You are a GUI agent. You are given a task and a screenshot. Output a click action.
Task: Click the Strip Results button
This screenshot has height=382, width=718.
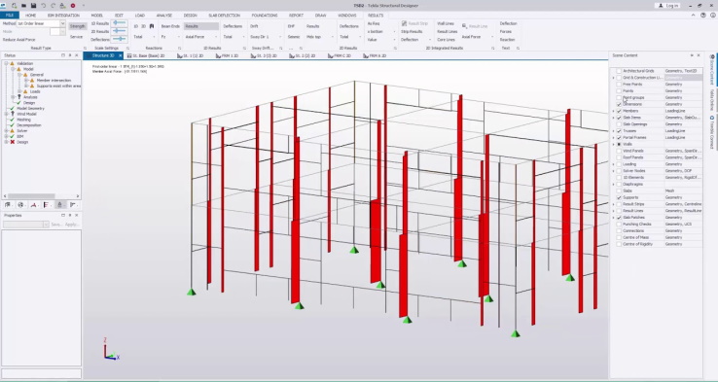(412, 31)
